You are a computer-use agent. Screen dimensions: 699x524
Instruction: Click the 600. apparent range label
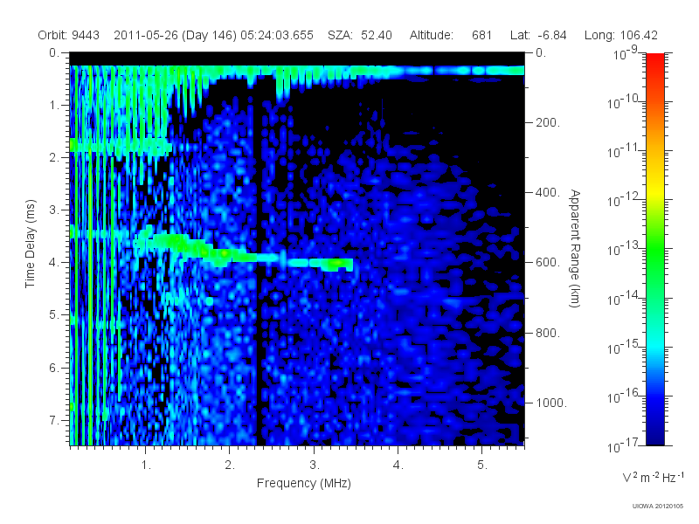coord(548,263)
